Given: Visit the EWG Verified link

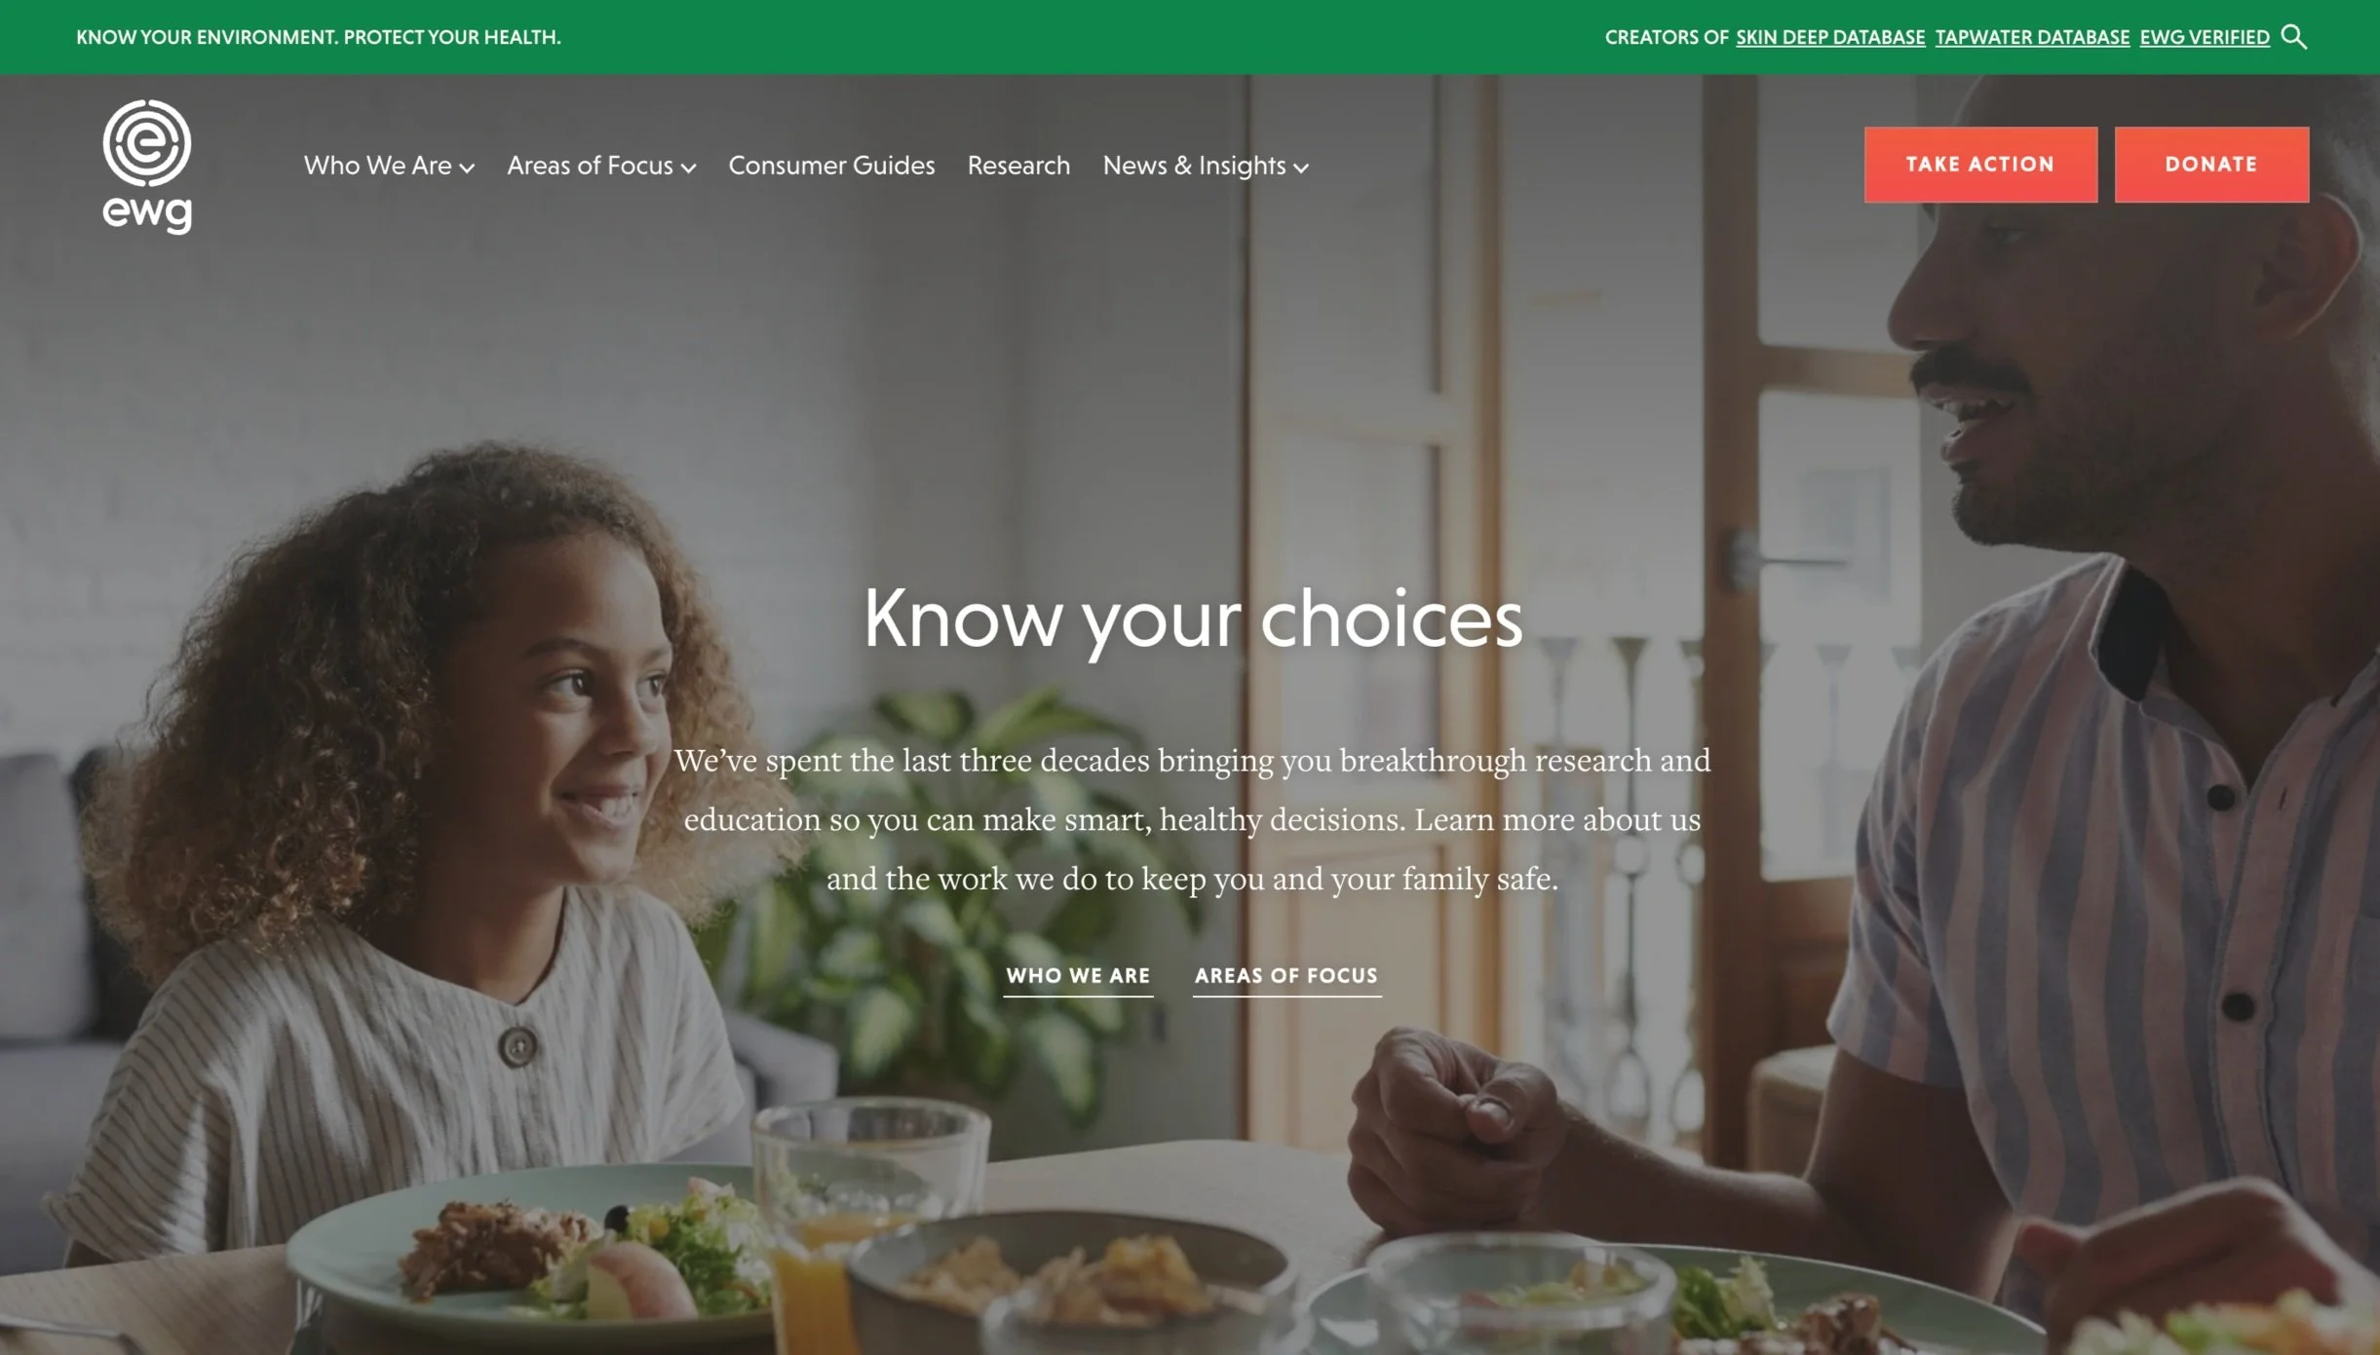Looking at the screenshot, I should 2205,37.
